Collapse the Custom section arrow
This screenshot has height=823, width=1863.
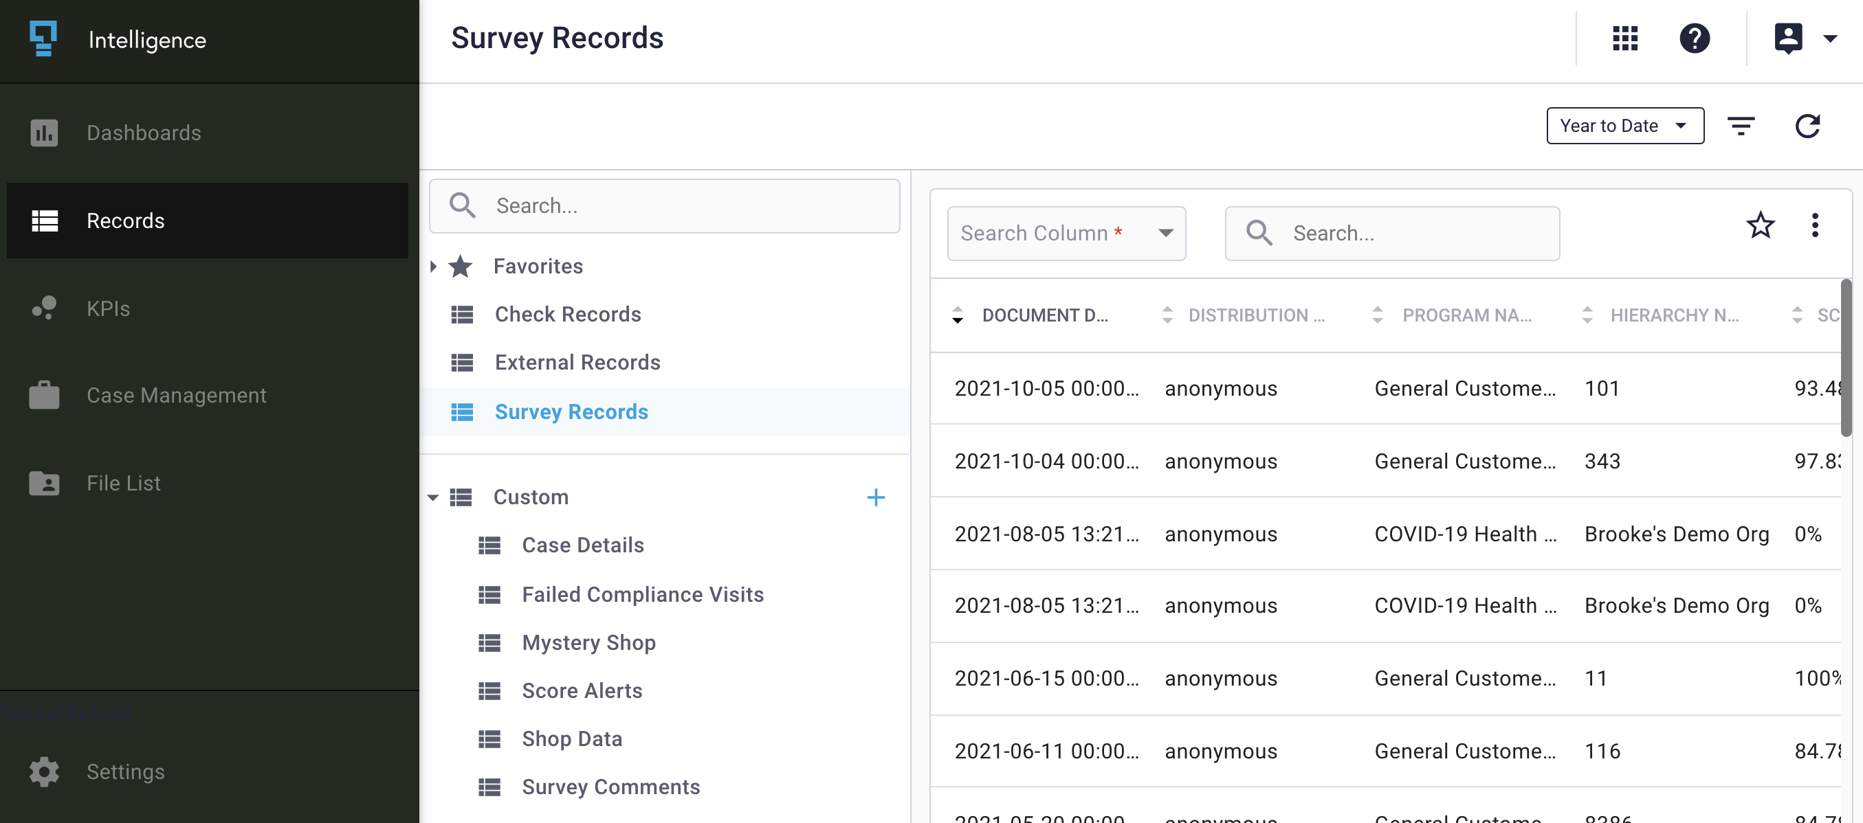tap(433, 497)
